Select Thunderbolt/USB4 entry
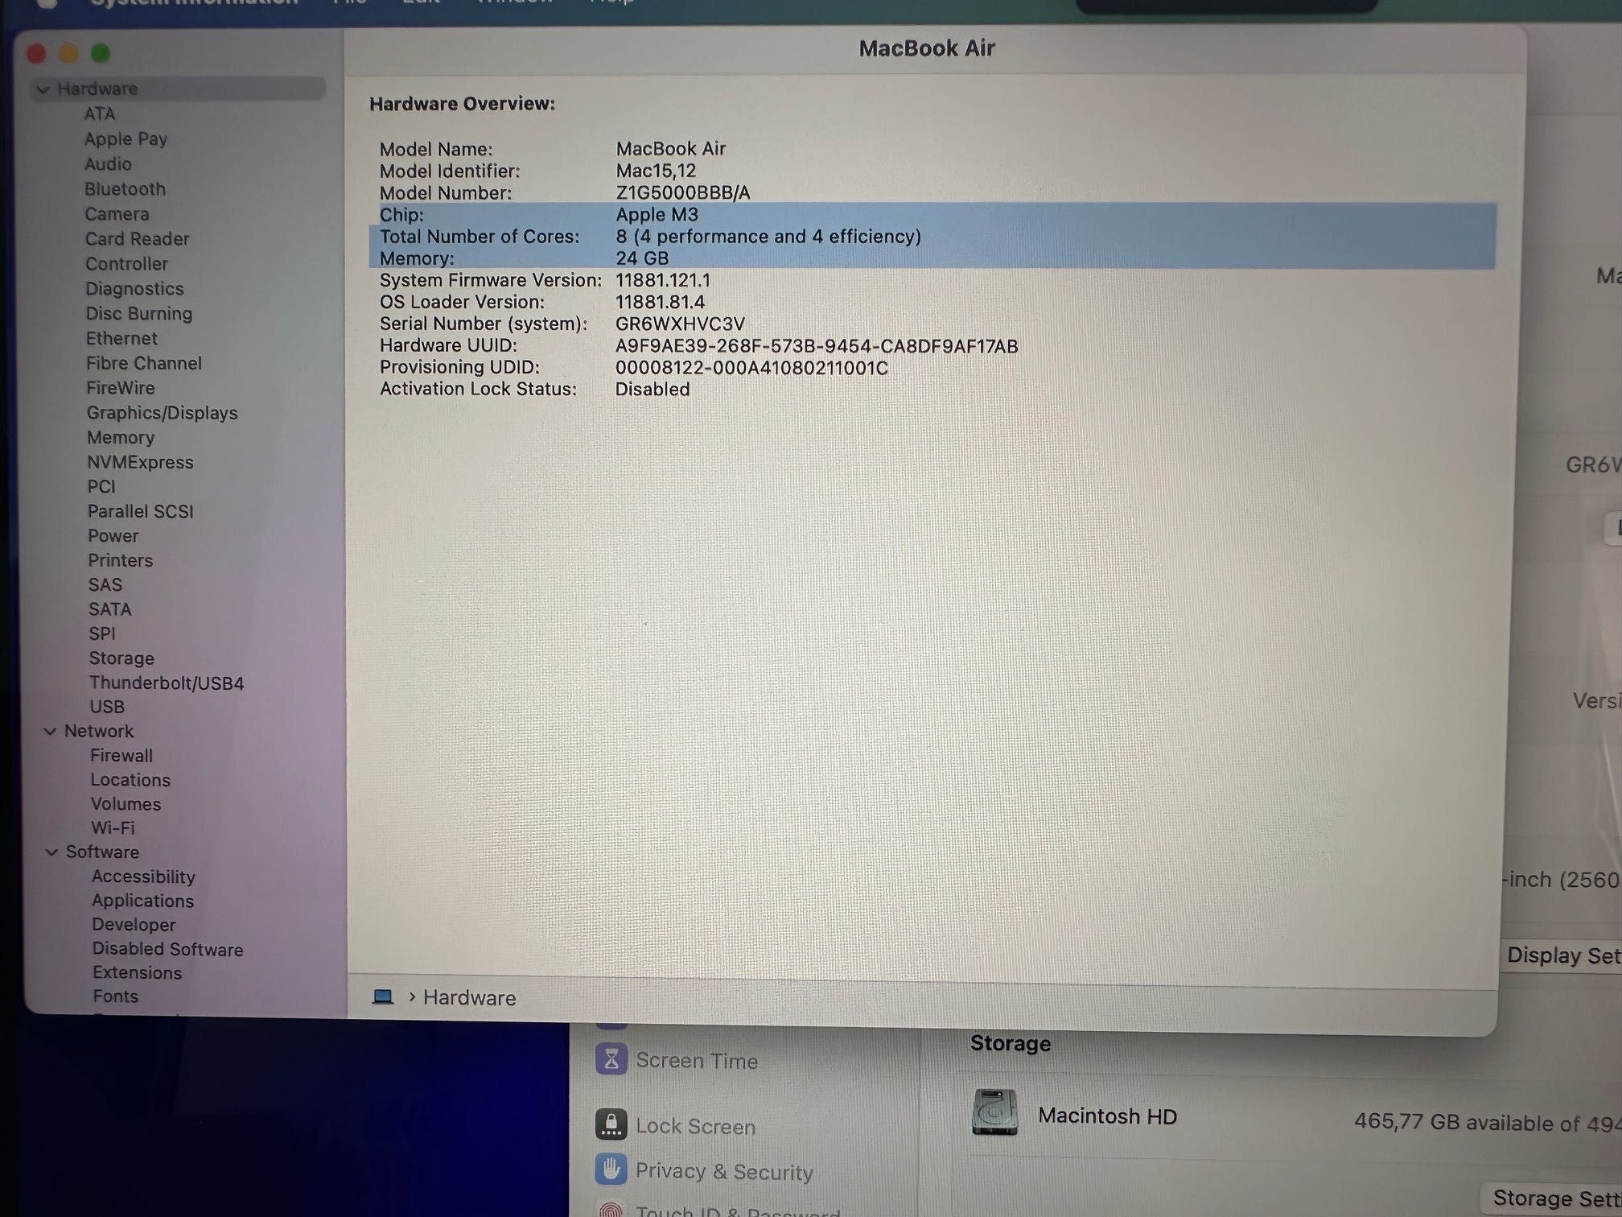This screenshot has width=1622, height=1217. click(x=166, y=683)
